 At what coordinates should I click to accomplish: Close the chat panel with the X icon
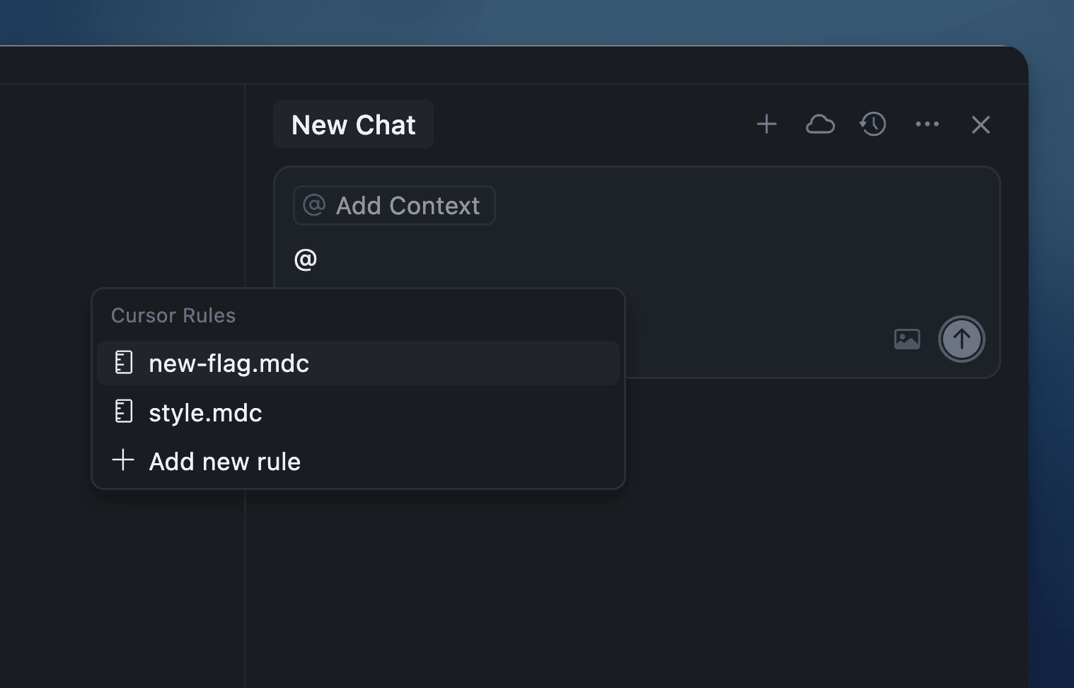click(981, 125)
